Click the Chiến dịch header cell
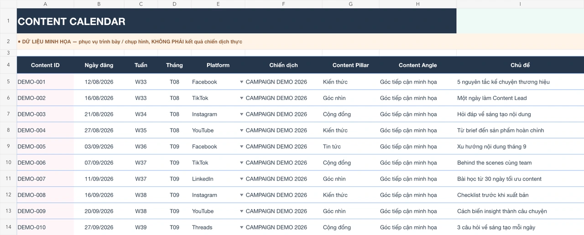The image size is (584, 235). click(x=283, y=65)
